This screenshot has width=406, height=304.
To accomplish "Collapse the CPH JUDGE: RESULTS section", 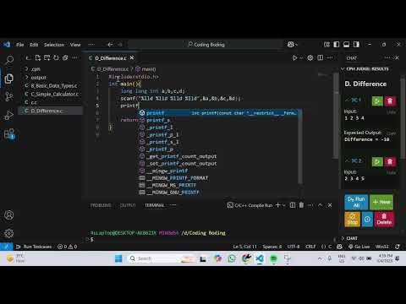I will [x=343, y=69].
